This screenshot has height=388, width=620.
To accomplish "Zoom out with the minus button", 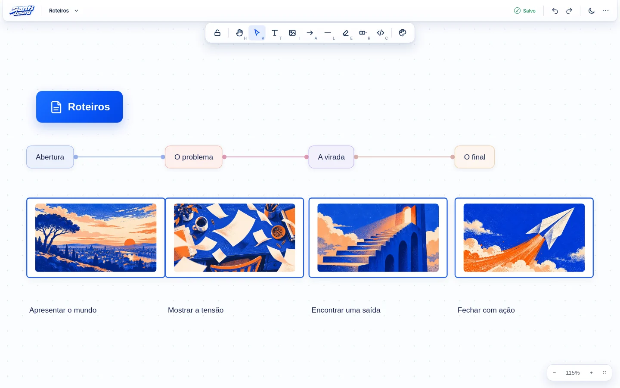I will [555, 373].
